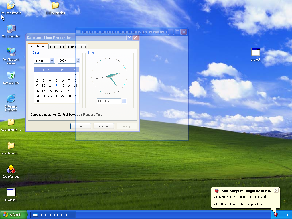Switch to the Internet Time tab

point(76,47)
